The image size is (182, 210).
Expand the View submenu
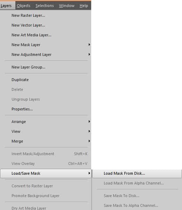click(45, 131)
